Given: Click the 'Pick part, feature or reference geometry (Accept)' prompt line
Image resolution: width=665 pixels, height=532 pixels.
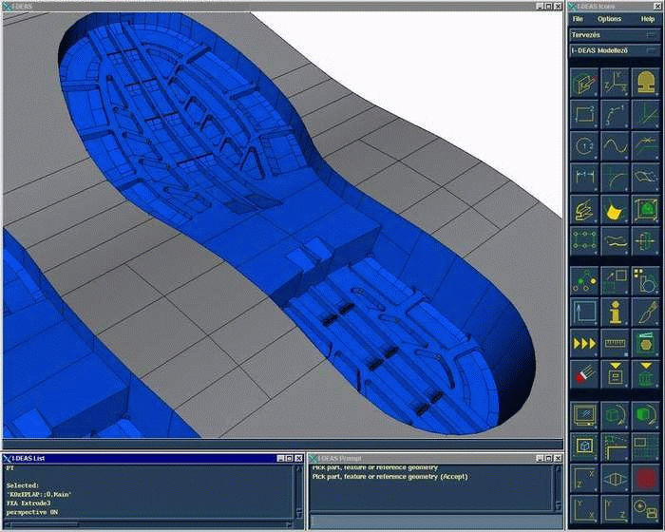Looking at the screenshot, I should [x=389, y=476].
